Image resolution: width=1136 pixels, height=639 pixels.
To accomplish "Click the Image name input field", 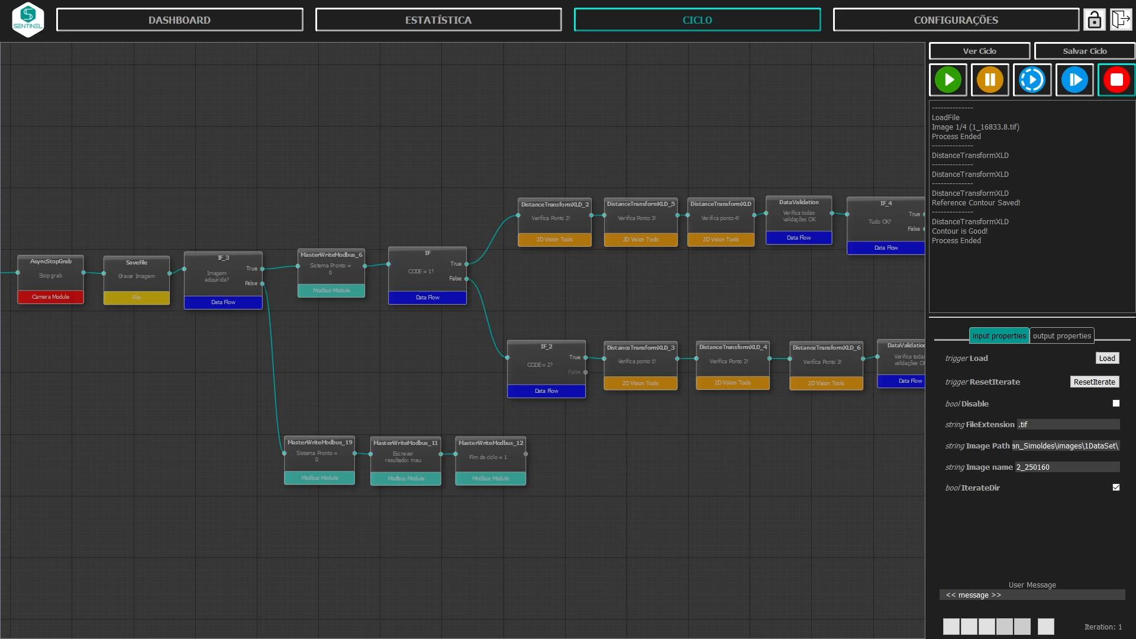I will [x=1067, y=467].
